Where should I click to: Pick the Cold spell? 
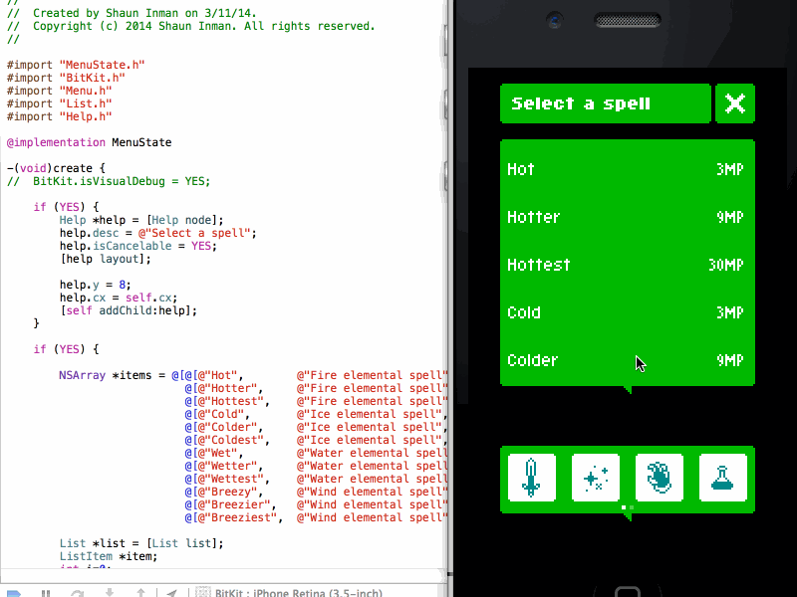pyautogui.click(x=627, y=312)
